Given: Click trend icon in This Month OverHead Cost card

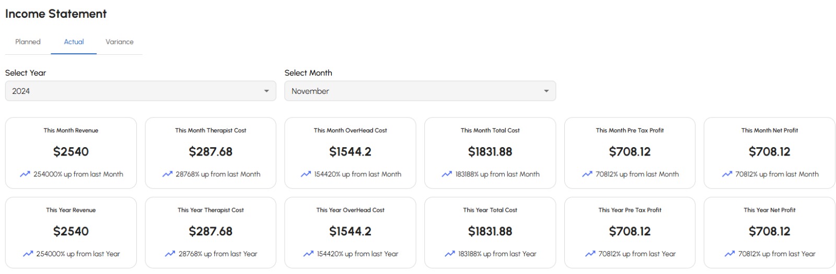Looking at the screenshot, I should click(306, 174).
